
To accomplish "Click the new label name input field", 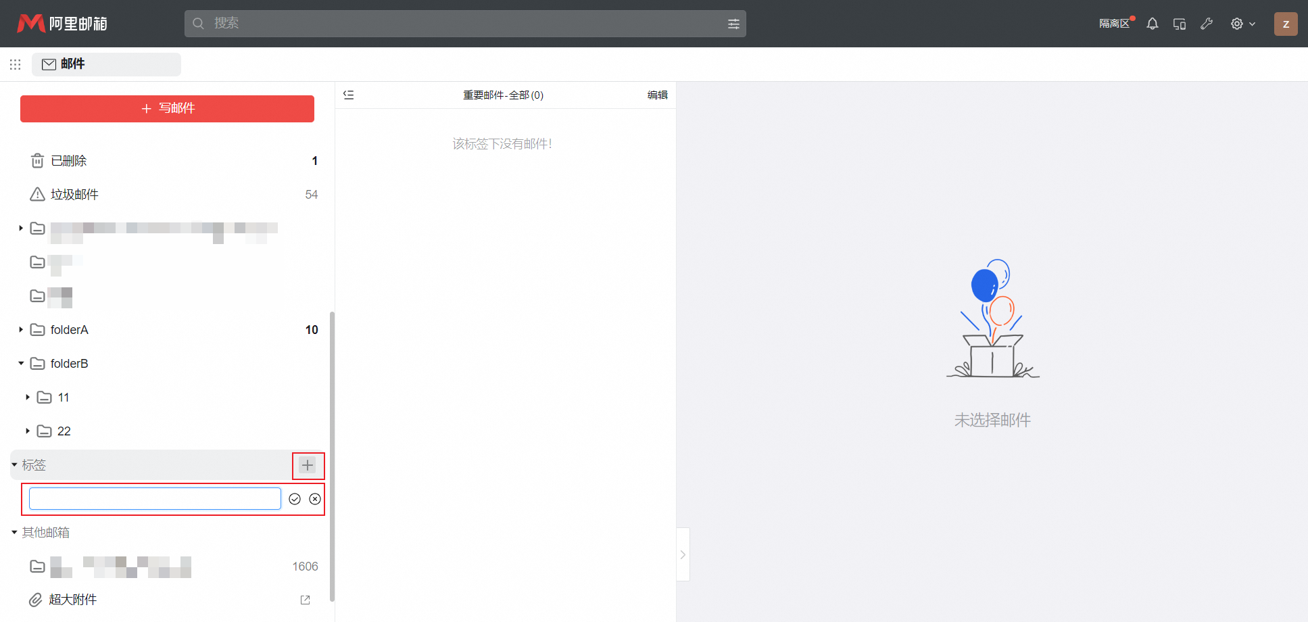I will 155,499.
